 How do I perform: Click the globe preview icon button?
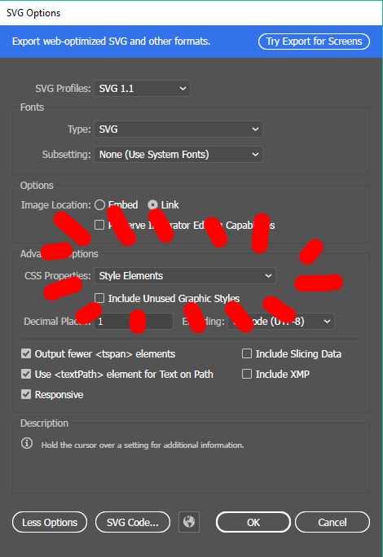point(189,522)
